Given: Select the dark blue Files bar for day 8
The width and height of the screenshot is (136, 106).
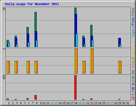Looking at the screenshot, I should click(x=36, y=36).
